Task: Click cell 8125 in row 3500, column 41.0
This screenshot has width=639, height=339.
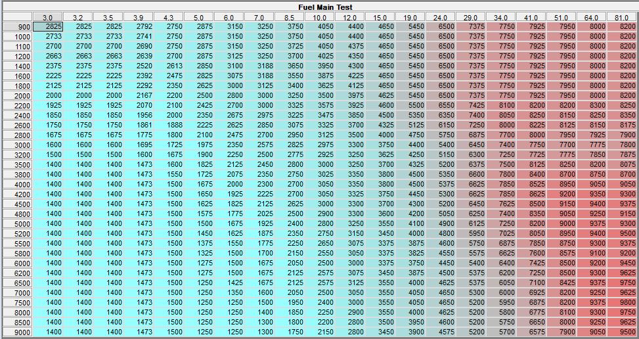Action: click(x=531, y=164)
